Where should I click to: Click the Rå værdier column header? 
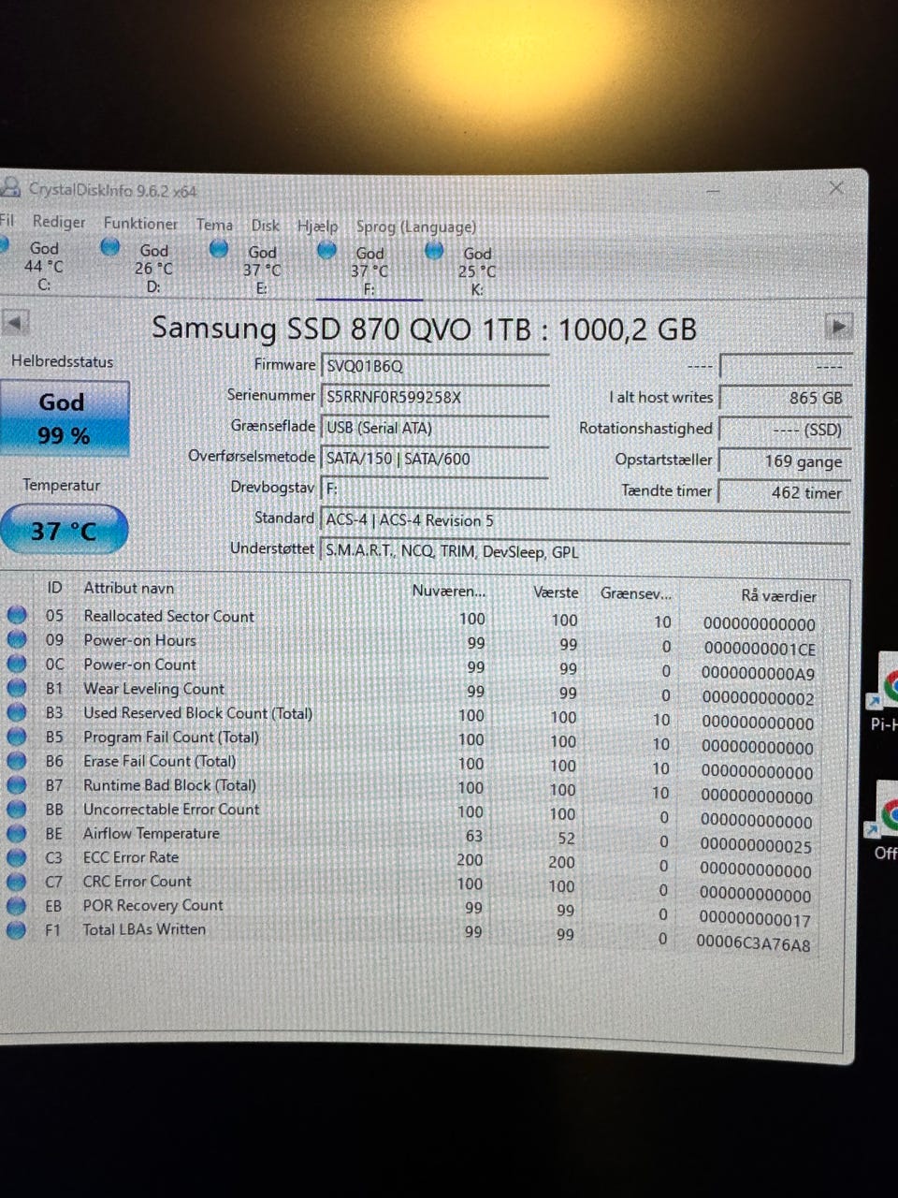click(x=779, y=595)
